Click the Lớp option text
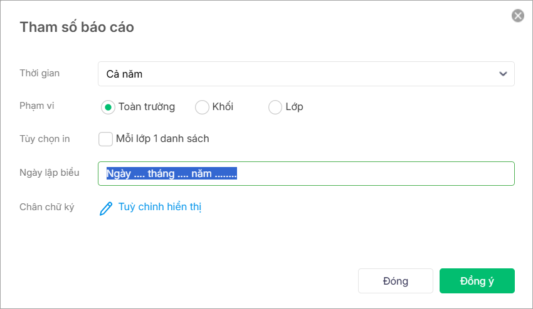533x309 pixels. 294,107
